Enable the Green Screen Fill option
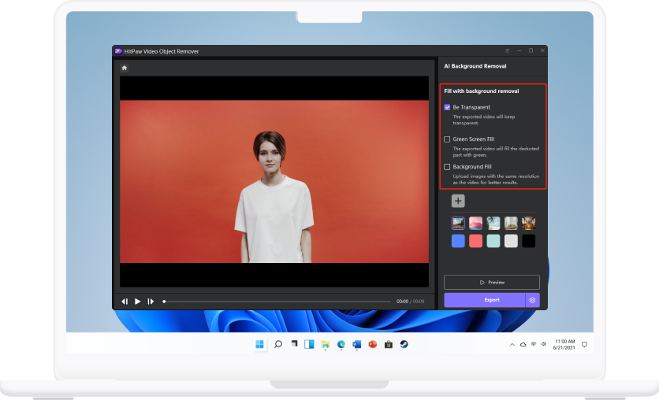This screenshot has height=400, width=659. coord(448,139)
